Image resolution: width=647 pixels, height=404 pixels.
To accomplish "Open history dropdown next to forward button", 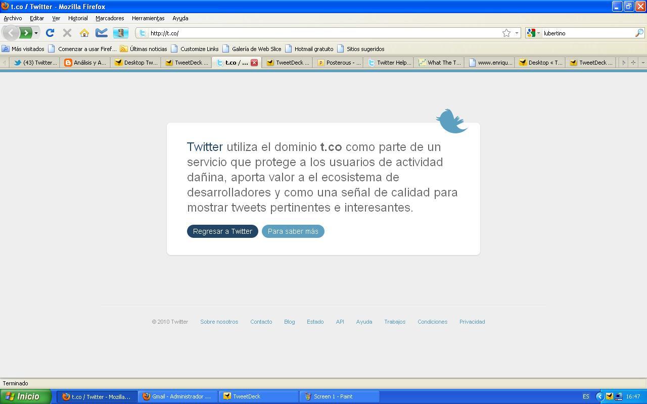I will coord(36,33).
